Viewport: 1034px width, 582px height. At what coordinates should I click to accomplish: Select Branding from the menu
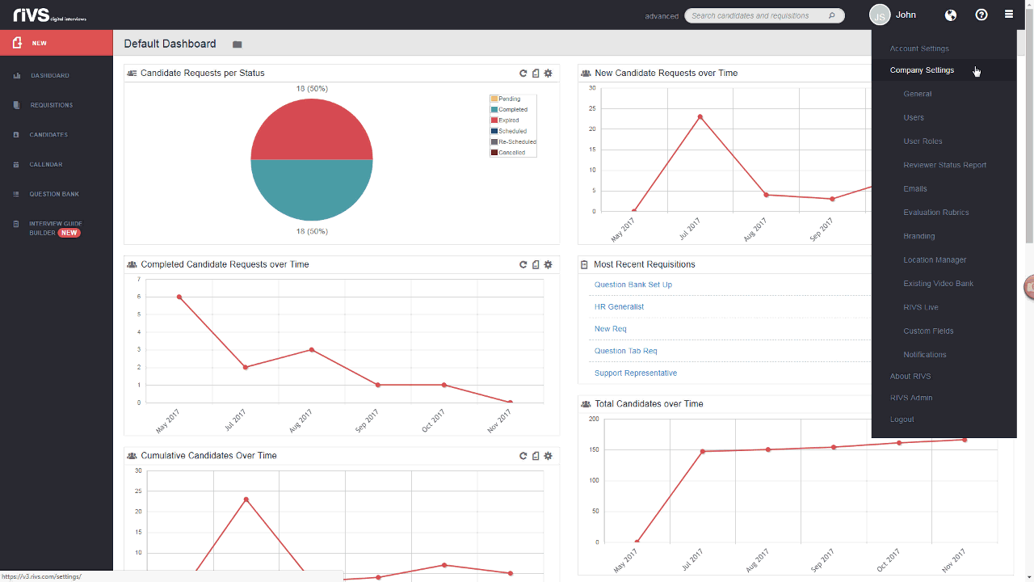coord(919,236)
